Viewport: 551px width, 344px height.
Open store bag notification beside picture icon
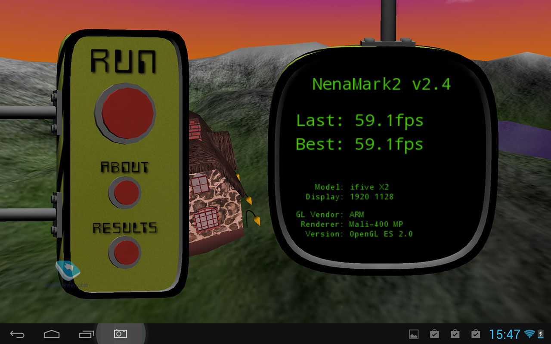(434, 334)
